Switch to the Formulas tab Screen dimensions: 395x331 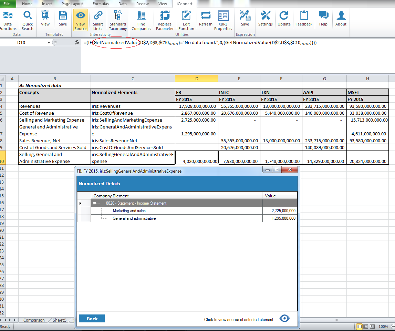(x=101, y=4)
